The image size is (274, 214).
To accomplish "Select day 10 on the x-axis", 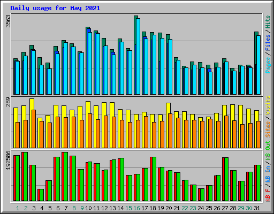I will [88, 208].
